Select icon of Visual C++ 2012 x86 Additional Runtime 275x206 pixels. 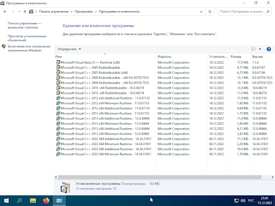coord(58,108)
